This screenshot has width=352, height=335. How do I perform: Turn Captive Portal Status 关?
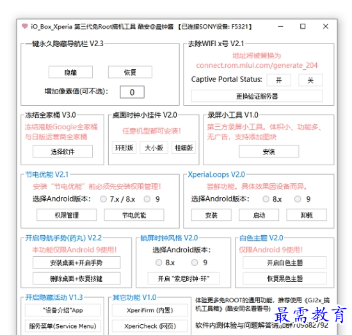310,80
